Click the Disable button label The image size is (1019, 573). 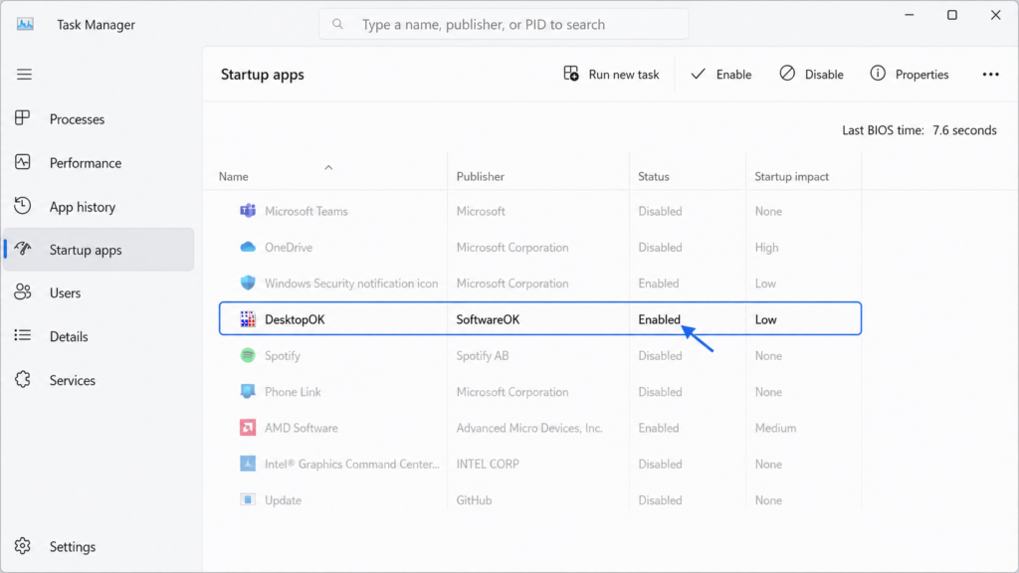point(824,75)
